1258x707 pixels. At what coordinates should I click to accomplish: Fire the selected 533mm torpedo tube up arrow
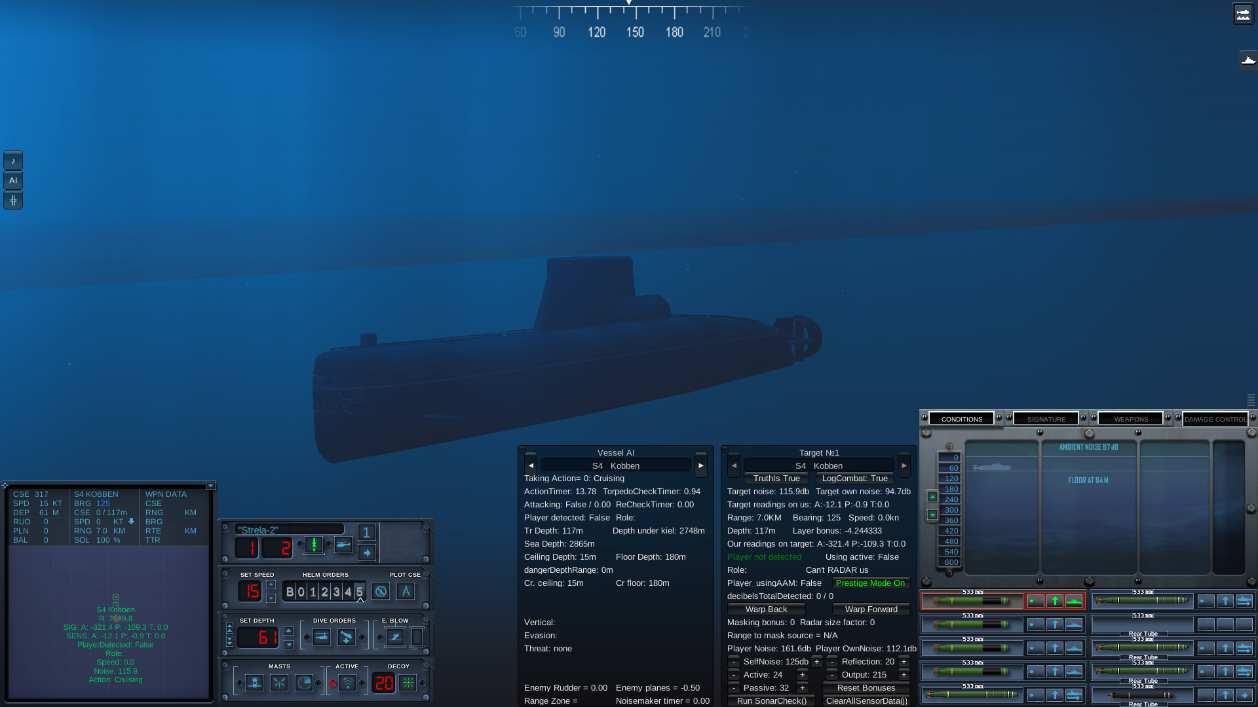(x=1055, y=601)
